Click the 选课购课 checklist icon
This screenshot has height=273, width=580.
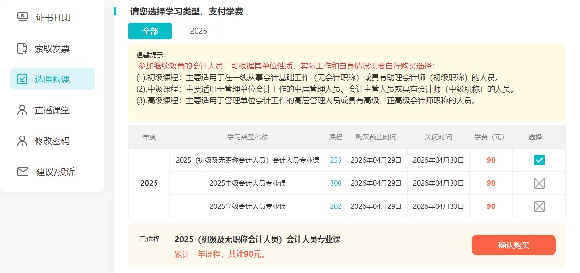click(23, 79)
